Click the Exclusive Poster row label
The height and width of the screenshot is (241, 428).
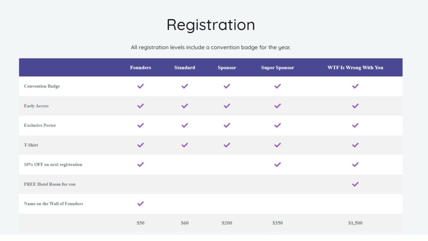(40, 125)
